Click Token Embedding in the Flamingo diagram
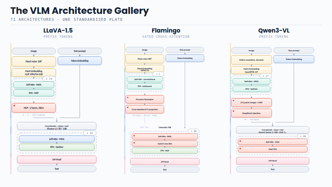The width and height of the screenshot is (332, 187). point(185,58)
